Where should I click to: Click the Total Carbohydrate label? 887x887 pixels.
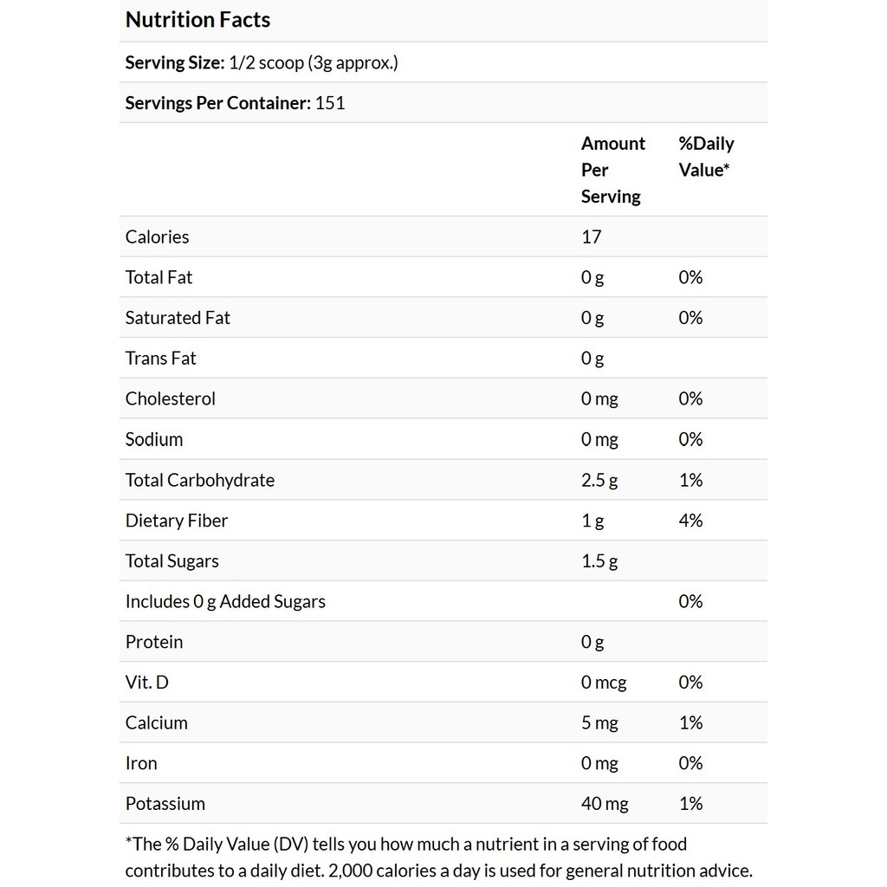(199, 480)
